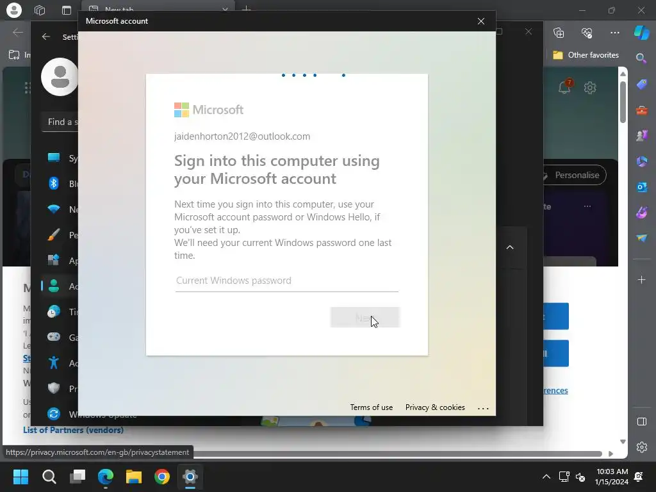Open List of Partners (vendors) link

[x=73, y=430]
